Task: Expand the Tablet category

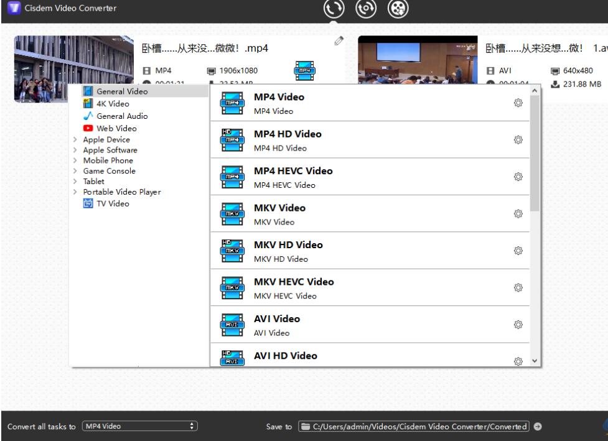Action: click(x=75, y=182)
